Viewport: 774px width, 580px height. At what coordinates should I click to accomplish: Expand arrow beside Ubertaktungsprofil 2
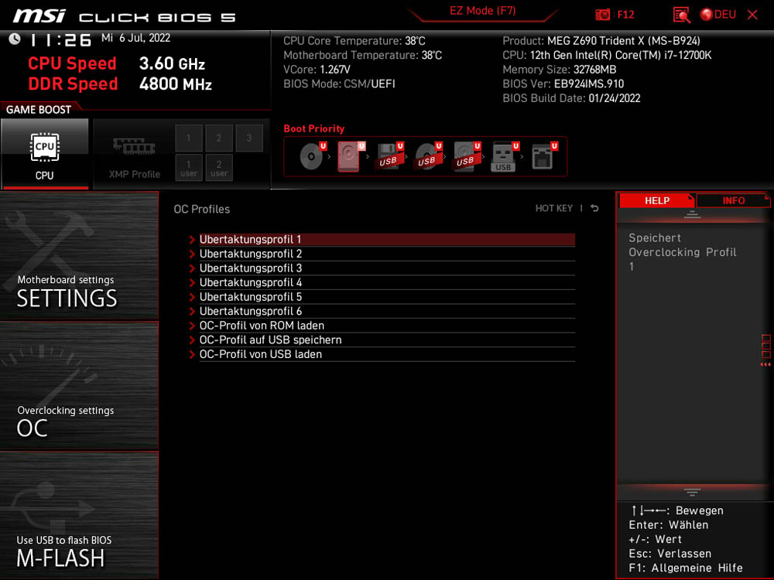[192, 254]
